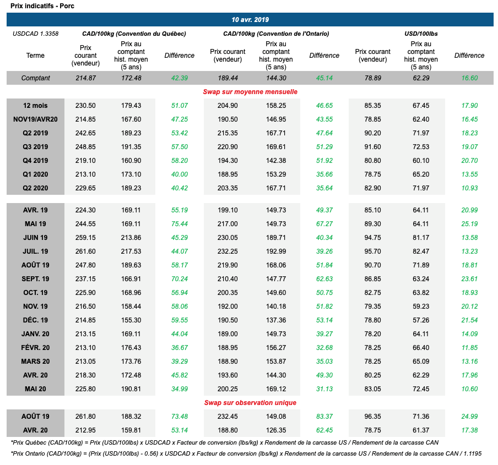Screen dimensions: 498x465
Task: Select the "Comptant" row label
Action: (35, 78)
